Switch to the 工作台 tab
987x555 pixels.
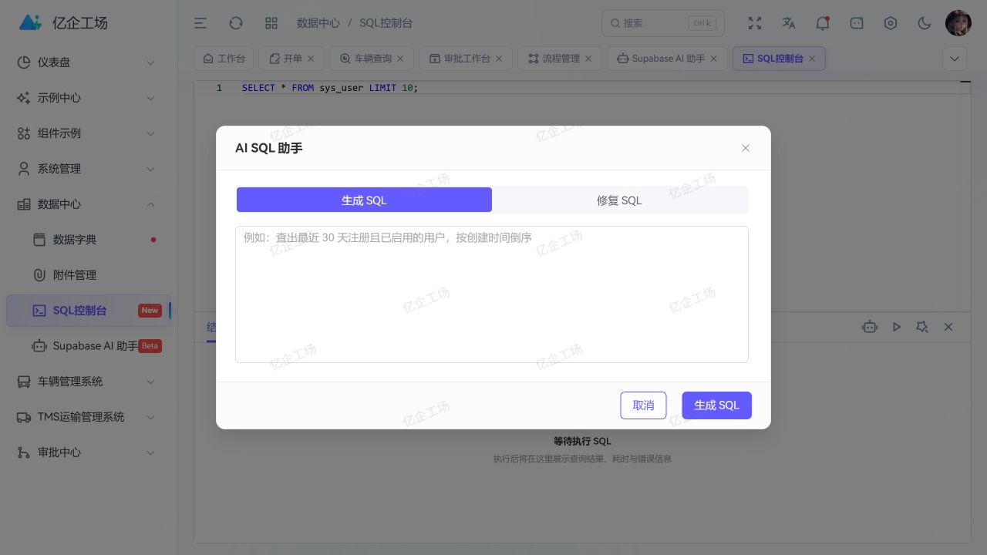coord(224,59)
